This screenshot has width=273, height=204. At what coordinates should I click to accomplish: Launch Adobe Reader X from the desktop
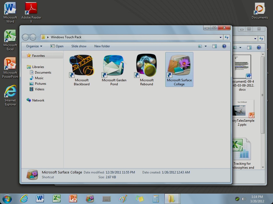(x=31, y=13)
